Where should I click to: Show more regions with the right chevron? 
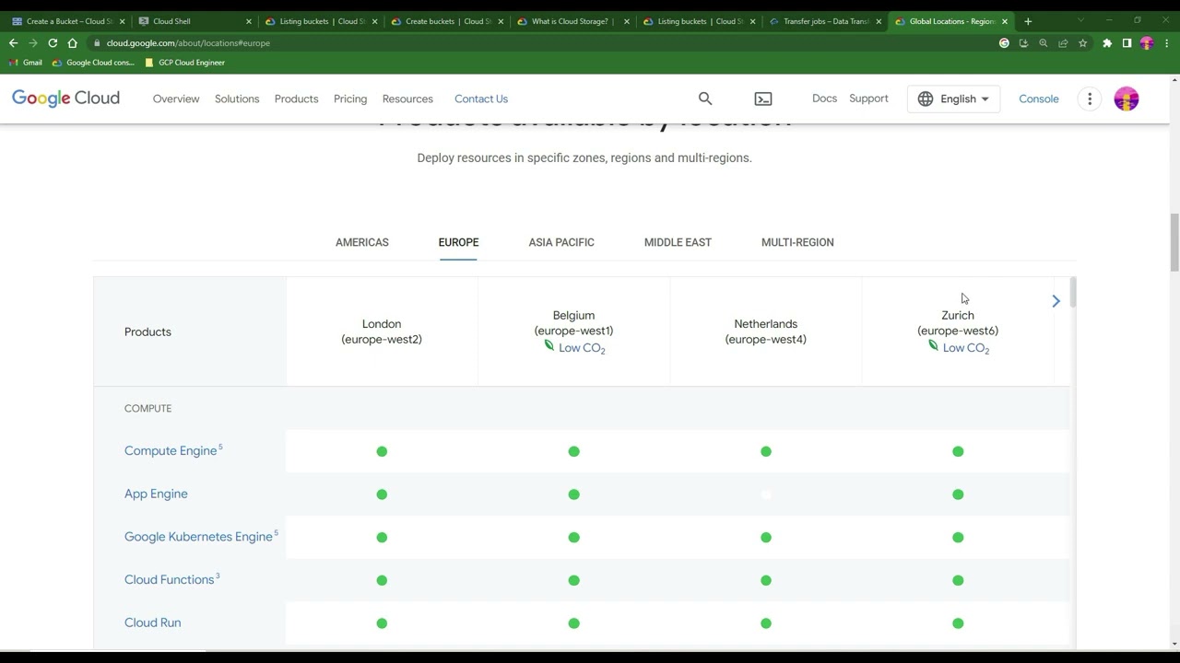pos(1056,301)
